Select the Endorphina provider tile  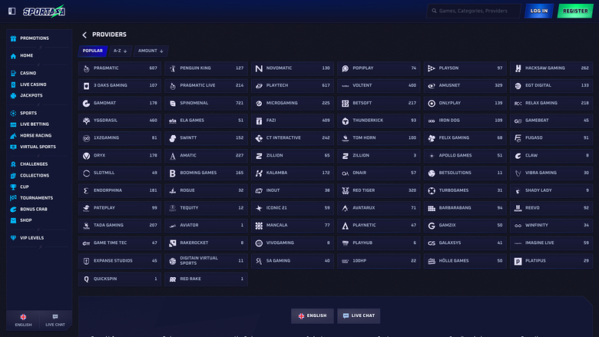[x=120, y=190]
